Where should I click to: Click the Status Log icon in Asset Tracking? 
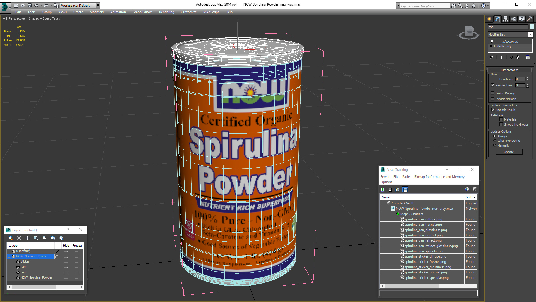point(390,190)
